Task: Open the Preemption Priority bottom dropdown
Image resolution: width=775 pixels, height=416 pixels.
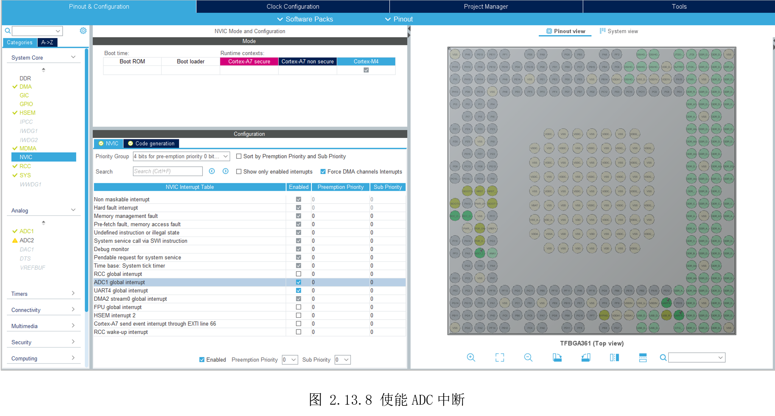Action: (x=290, y=360)
